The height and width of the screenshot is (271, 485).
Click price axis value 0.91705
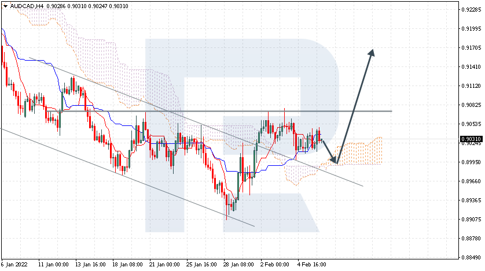pos(471,48)
